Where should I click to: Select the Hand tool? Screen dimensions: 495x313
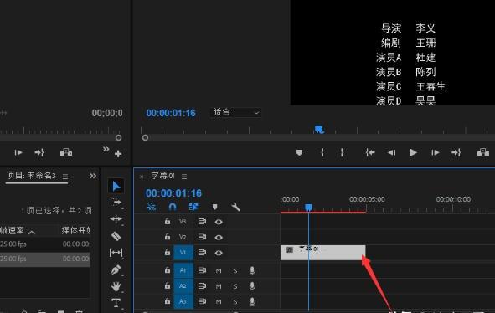[x=116, y=286]
